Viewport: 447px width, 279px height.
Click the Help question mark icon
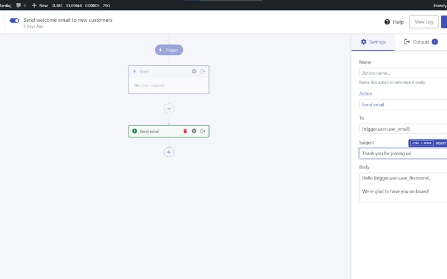[x=387, y=22]
